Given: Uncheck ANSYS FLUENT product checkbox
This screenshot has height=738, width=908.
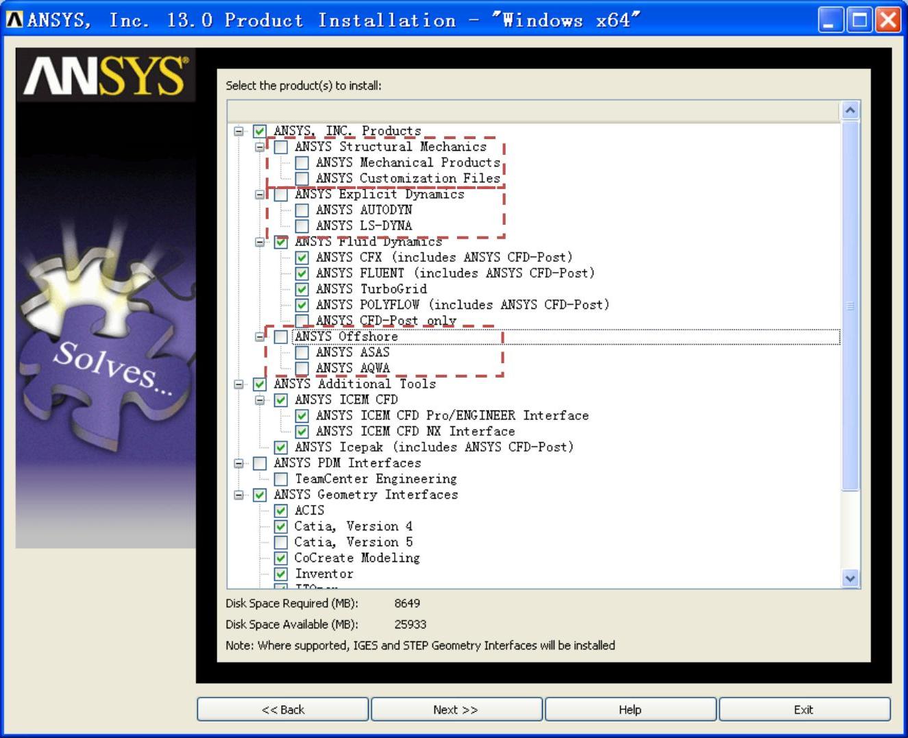Looking at the screenshot, I should pyautogui.click(x=302, y=273).
